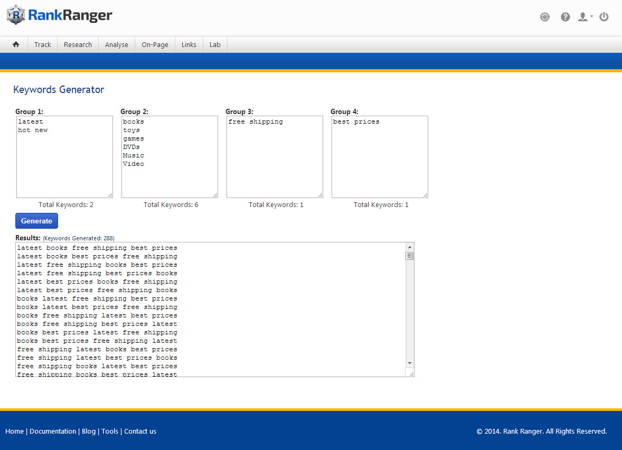622x450 pixels.
Task: Click the Keywords Generator heading
Action: (59, 90)
